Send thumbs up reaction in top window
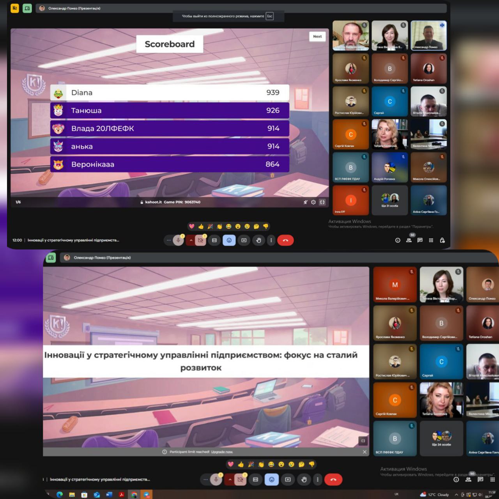 point(201,226)
